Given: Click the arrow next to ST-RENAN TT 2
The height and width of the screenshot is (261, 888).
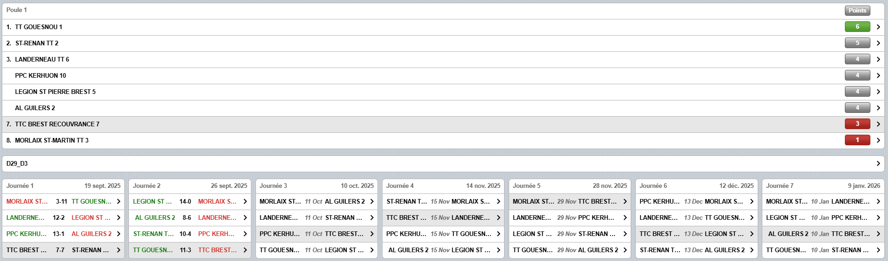Looking at the screenshot, I should coord(878,43).
